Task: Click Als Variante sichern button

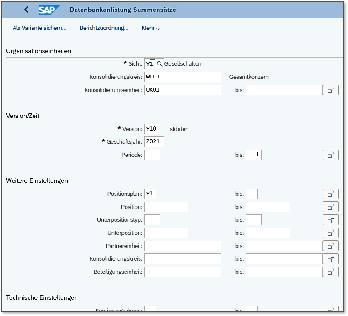Action: (x=39, y=28)
